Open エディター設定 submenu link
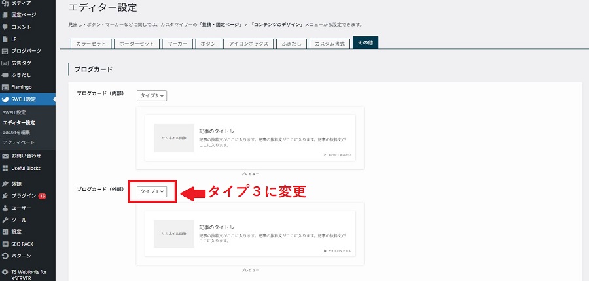 point(19,122)
